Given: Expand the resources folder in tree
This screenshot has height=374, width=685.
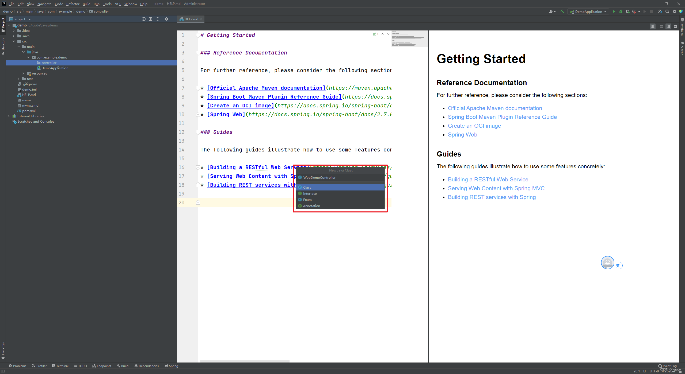Looking at the screenshot, I should pos(23,73).
